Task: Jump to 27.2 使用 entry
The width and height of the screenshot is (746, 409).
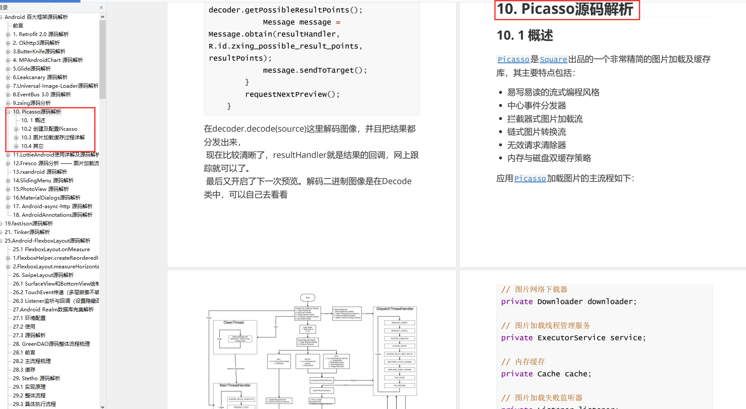Action: tap(24, 327)
